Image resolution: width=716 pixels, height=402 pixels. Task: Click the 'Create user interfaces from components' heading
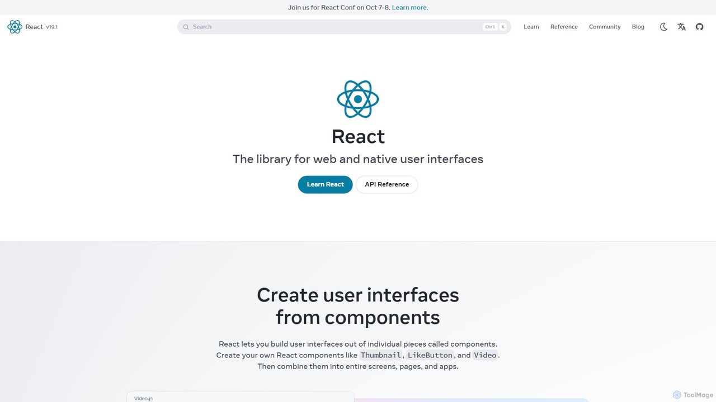pos(358,306)
